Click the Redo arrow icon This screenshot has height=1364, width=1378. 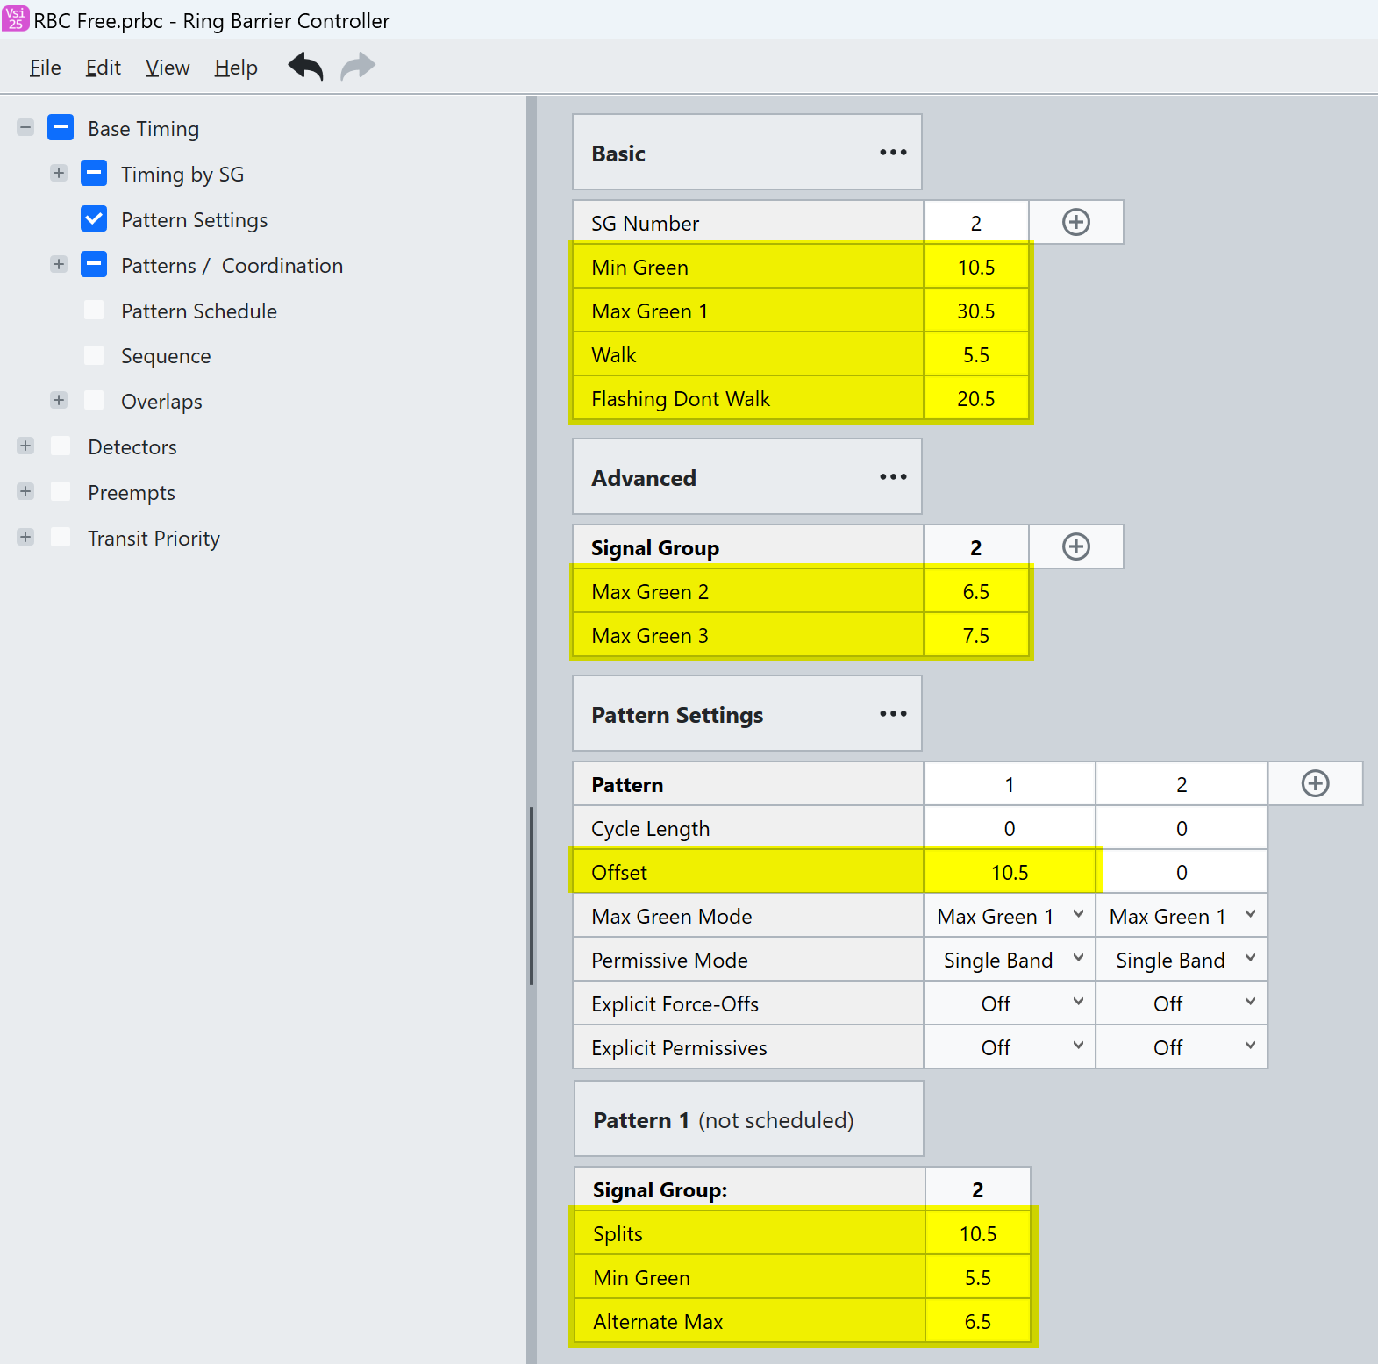tap(358, 67)
